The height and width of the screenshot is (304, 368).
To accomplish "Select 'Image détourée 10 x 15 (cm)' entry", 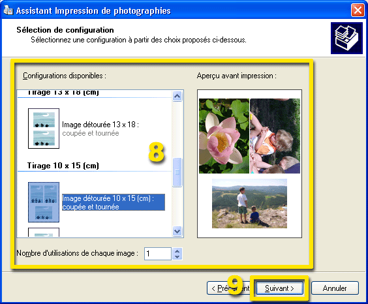I will tap(114, 202).
